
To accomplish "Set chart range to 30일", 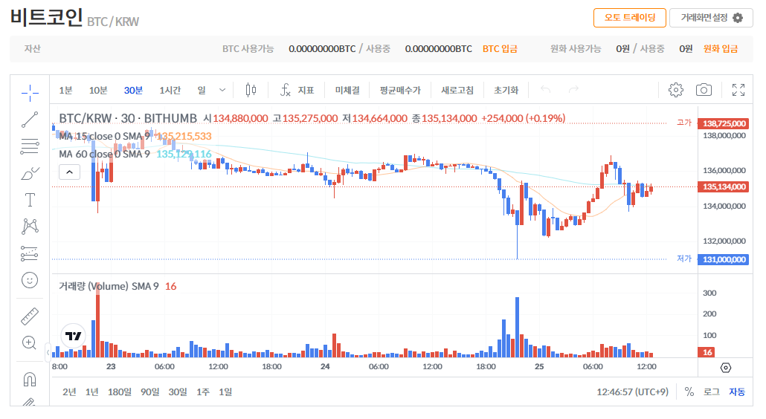I will click(178, 392).
